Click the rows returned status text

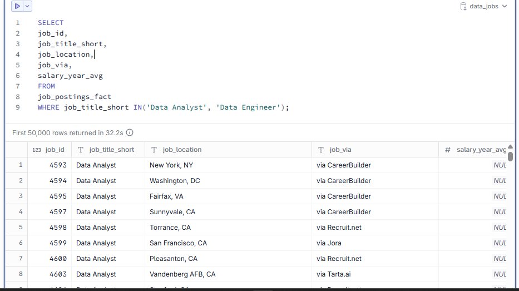67,133
